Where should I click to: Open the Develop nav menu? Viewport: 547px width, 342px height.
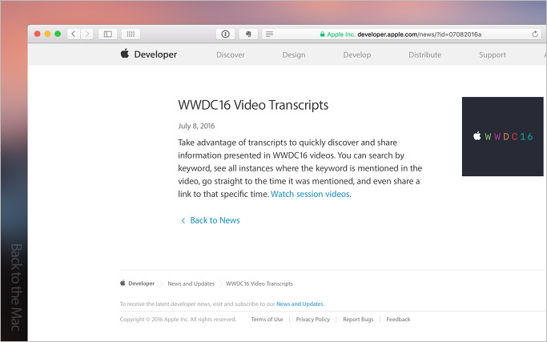tap(357, 54)
